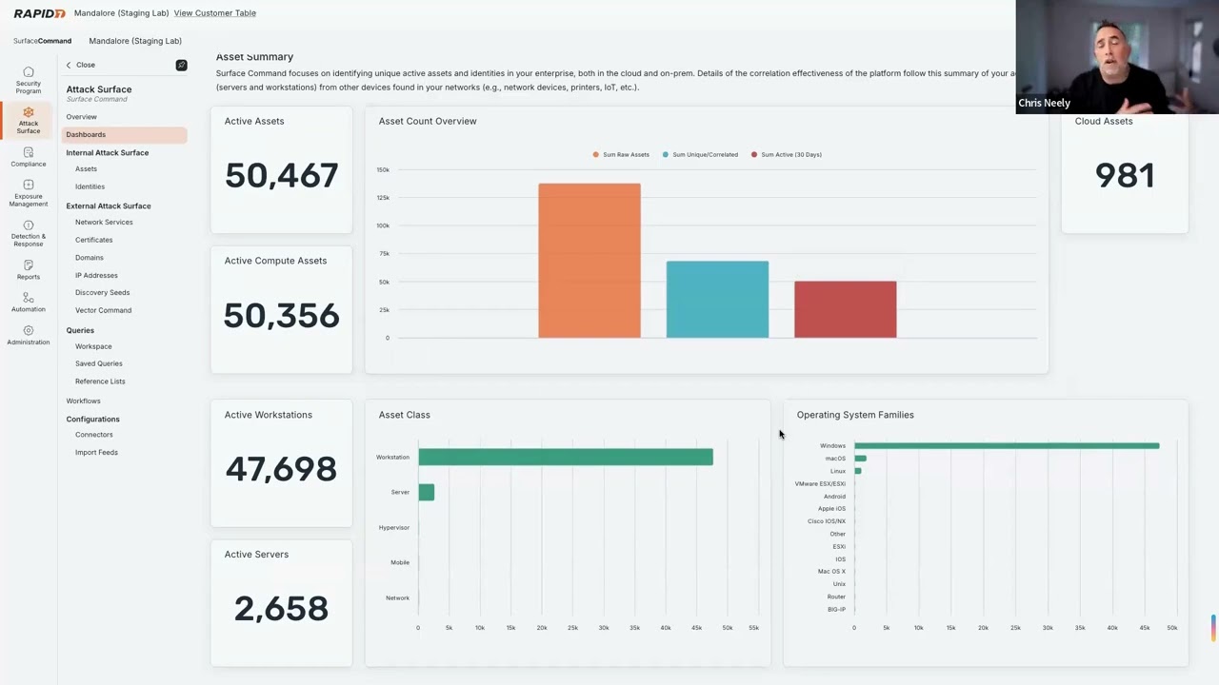This screenshot has width=1219, height=685.
Task: Toggle Sum Active (30 Days) legend swatch
Action: point(754,154)
